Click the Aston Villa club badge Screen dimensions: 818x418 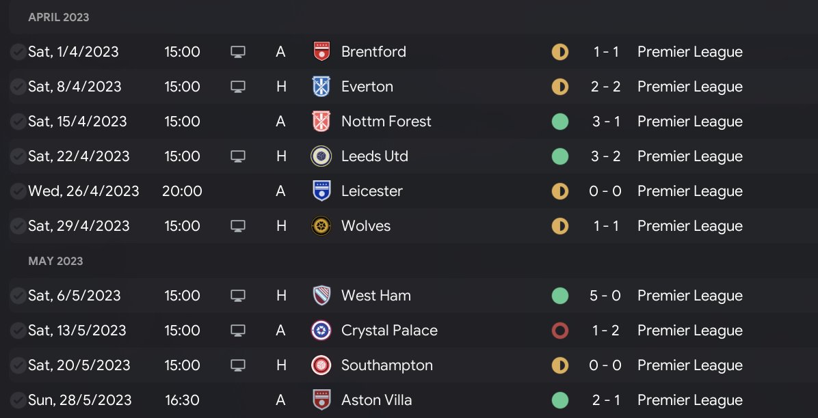pos(321,400)
